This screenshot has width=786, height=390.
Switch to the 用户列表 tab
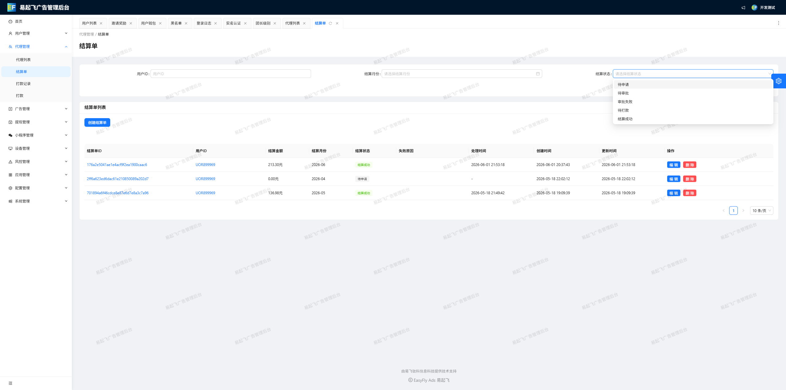point(89,23)
